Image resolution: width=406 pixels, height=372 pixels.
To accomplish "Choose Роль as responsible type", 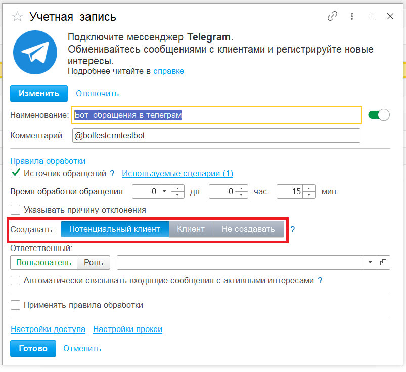I will [x=94, y=262].
